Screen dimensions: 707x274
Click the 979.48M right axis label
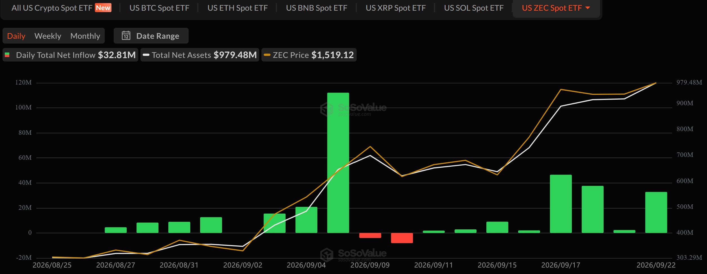[x=689, y=82]
